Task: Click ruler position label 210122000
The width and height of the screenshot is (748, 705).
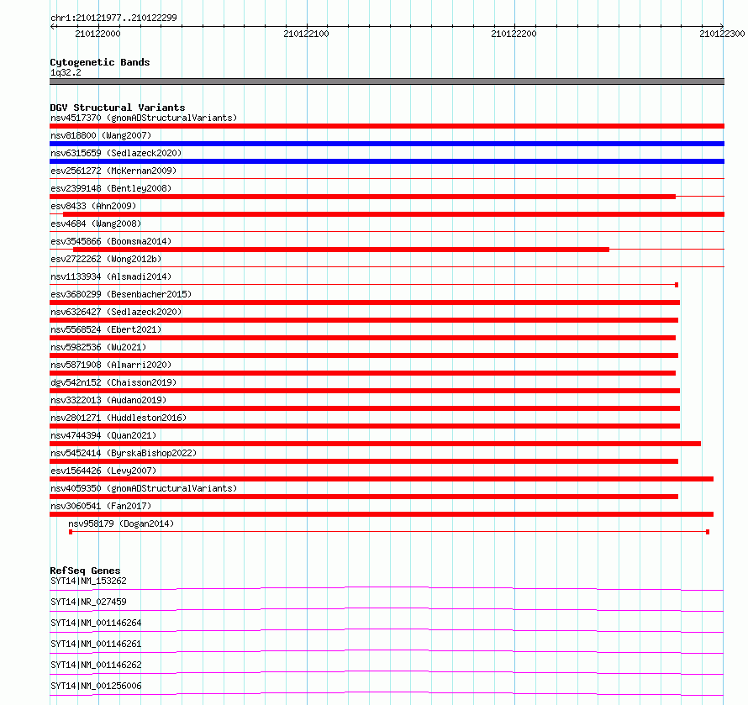Action: pyautogui.click(x=97, y=34)
